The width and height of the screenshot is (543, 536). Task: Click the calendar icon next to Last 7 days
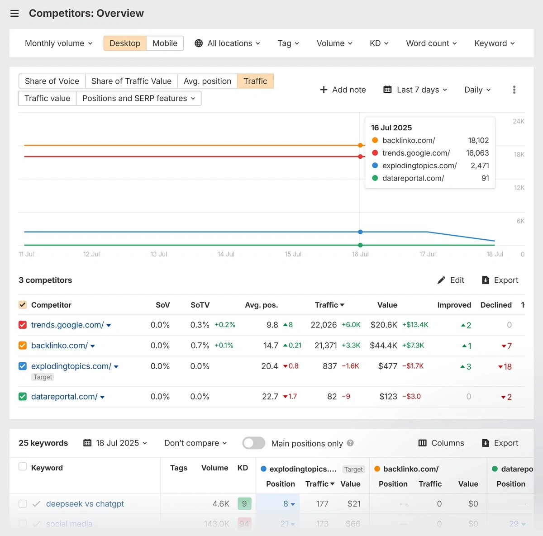[x=387, y=90]
